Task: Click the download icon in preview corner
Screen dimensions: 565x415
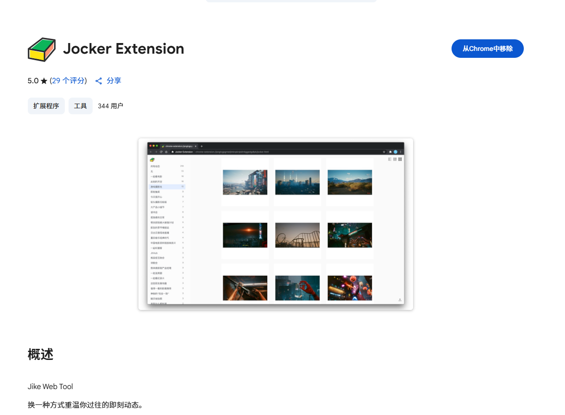Action: (400, 300)
